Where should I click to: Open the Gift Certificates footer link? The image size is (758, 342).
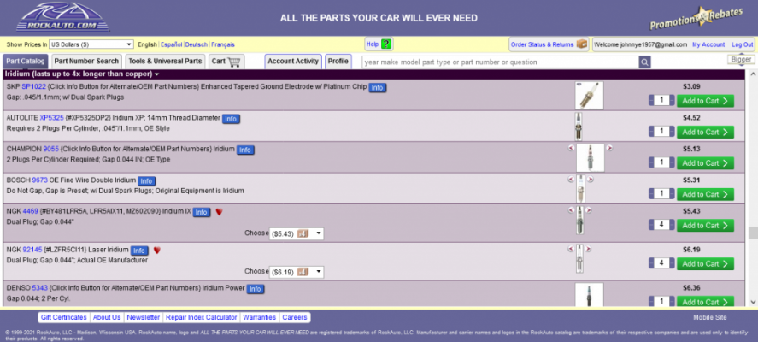tap(64, 317)
